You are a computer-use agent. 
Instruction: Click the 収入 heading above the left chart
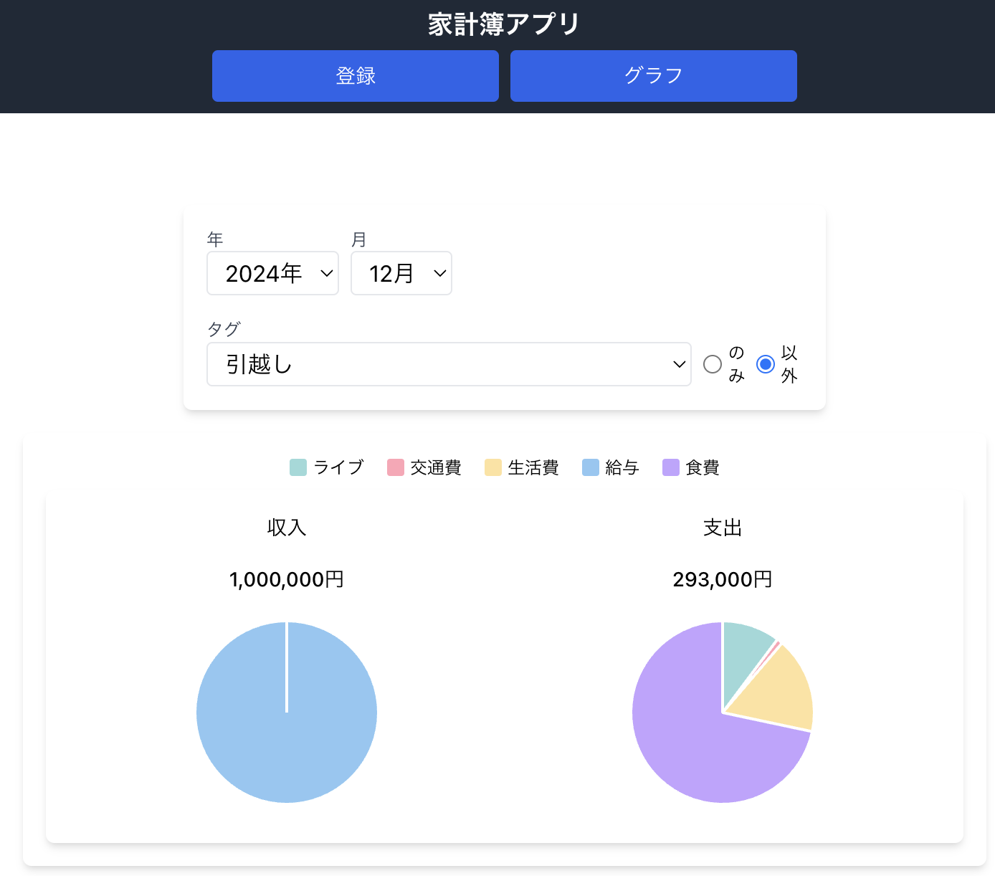pyautogui.click(x=286, y=527)
